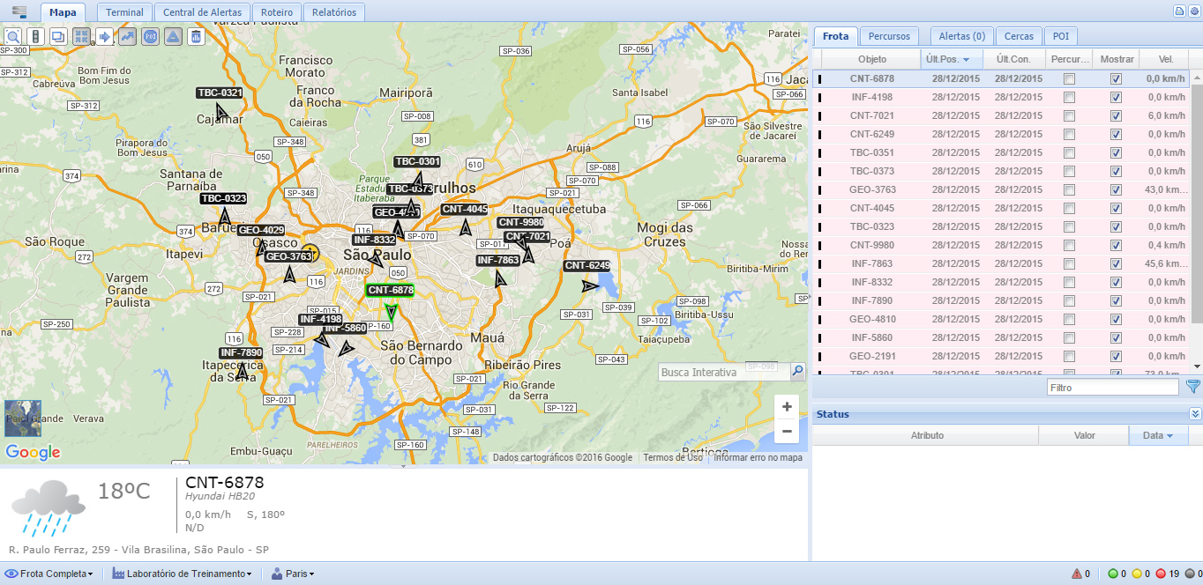Open Laboratório de Treinamento dropdown
Viewport: 1203px width, 585px height.
click(x=183, y=574)
